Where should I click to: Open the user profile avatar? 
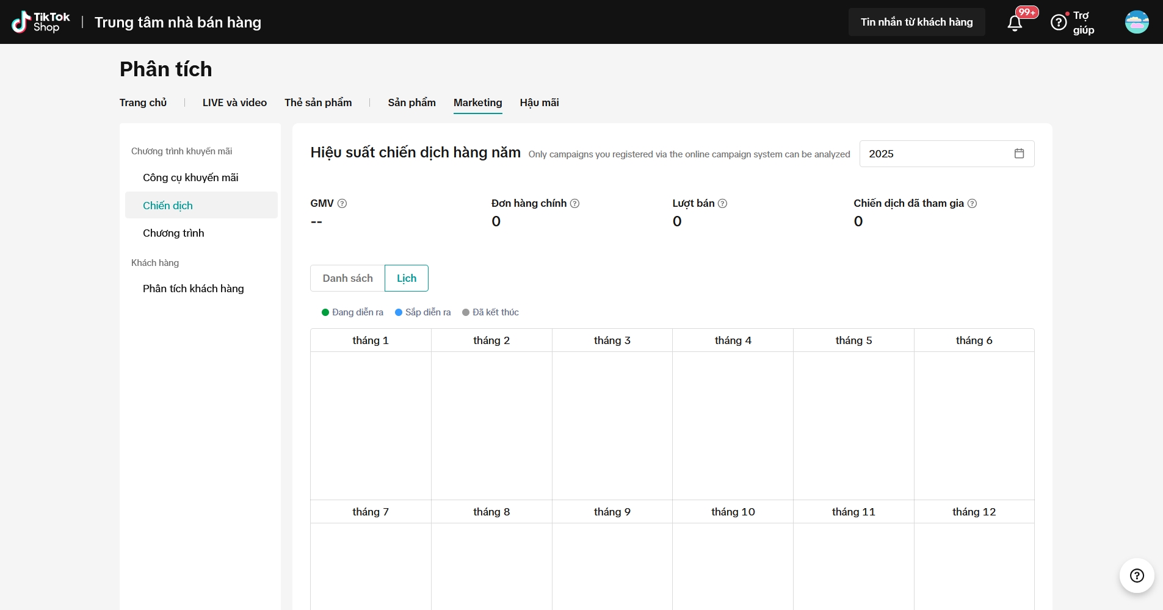1136,22
